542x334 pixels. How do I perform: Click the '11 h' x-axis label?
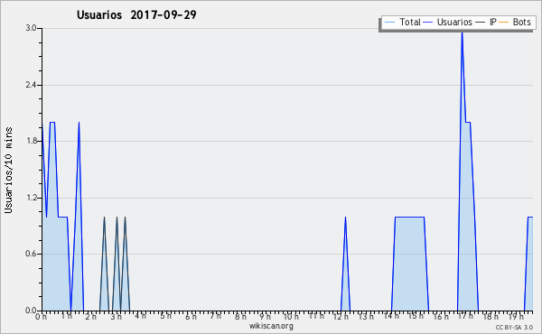[x=316, y=316]
